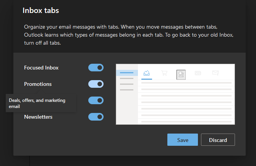Click the Inbox tabs heading

[x=41, y=10]
